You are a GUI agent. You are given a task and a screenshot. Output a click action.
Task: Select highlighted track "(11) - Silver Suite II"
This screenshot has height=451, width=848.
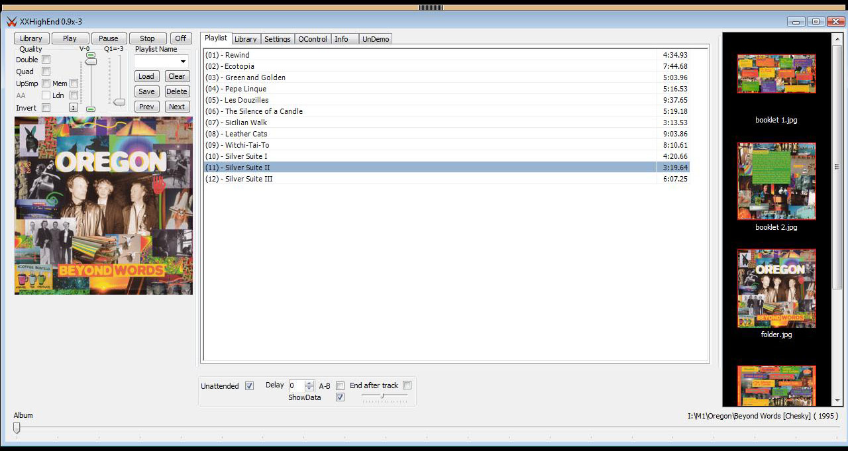[x=447, y=168]
